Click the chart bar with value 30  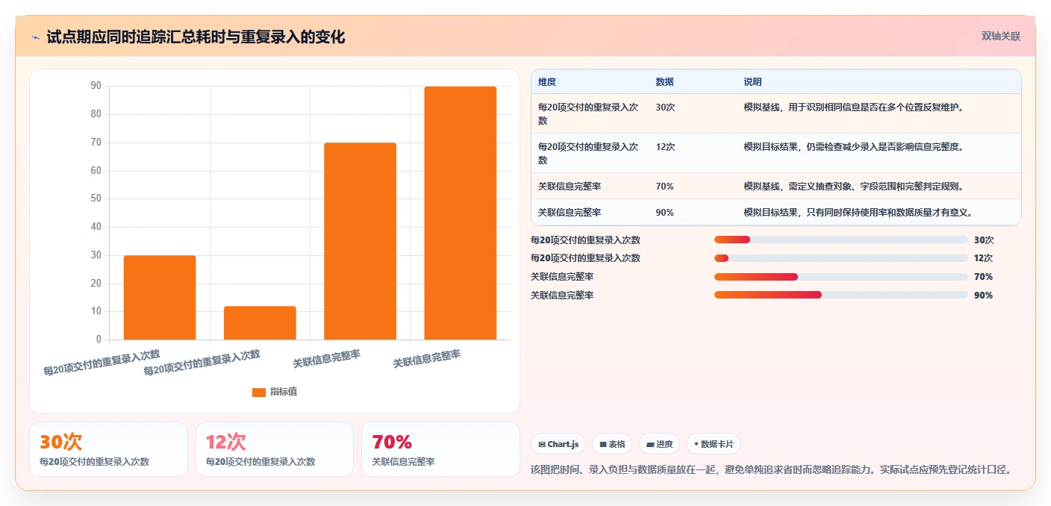160,298
